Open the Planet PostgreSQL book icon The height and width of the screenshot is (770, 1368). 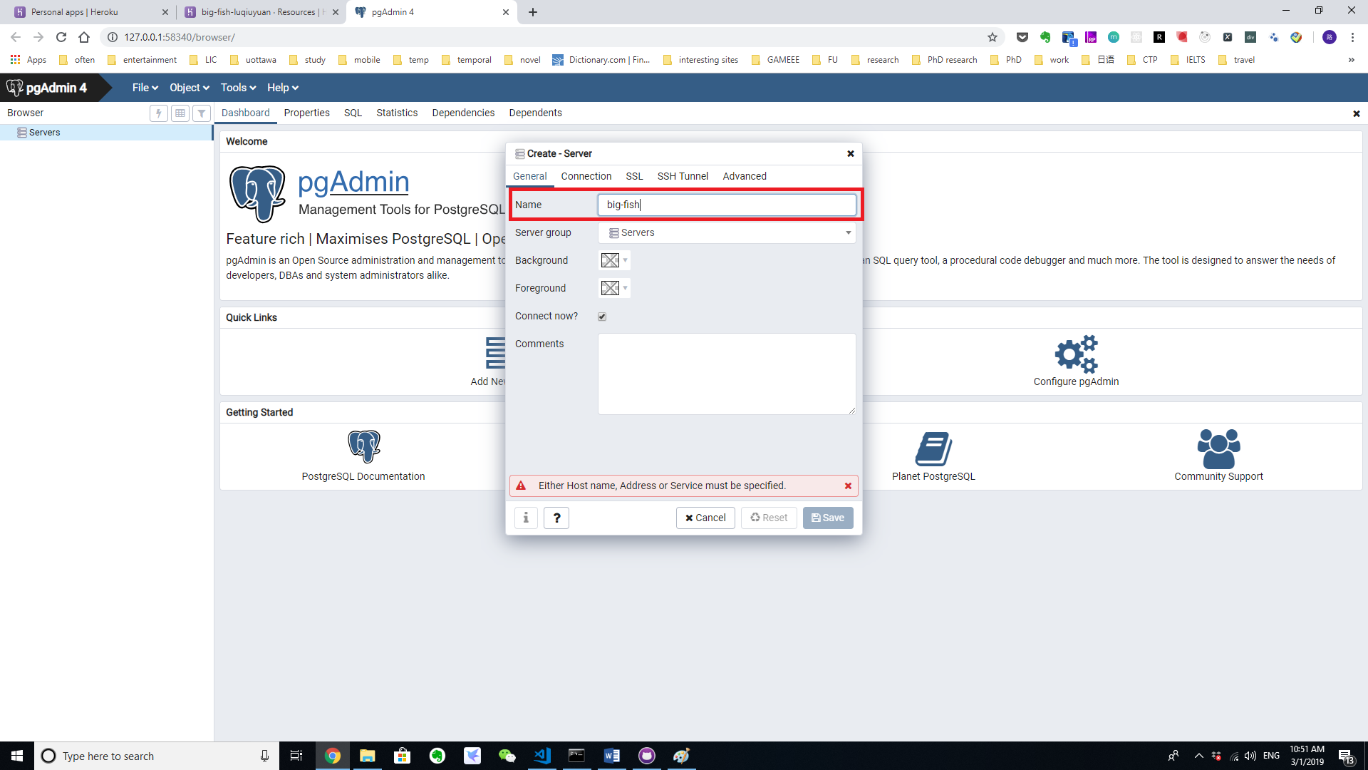tap(933, 448)
